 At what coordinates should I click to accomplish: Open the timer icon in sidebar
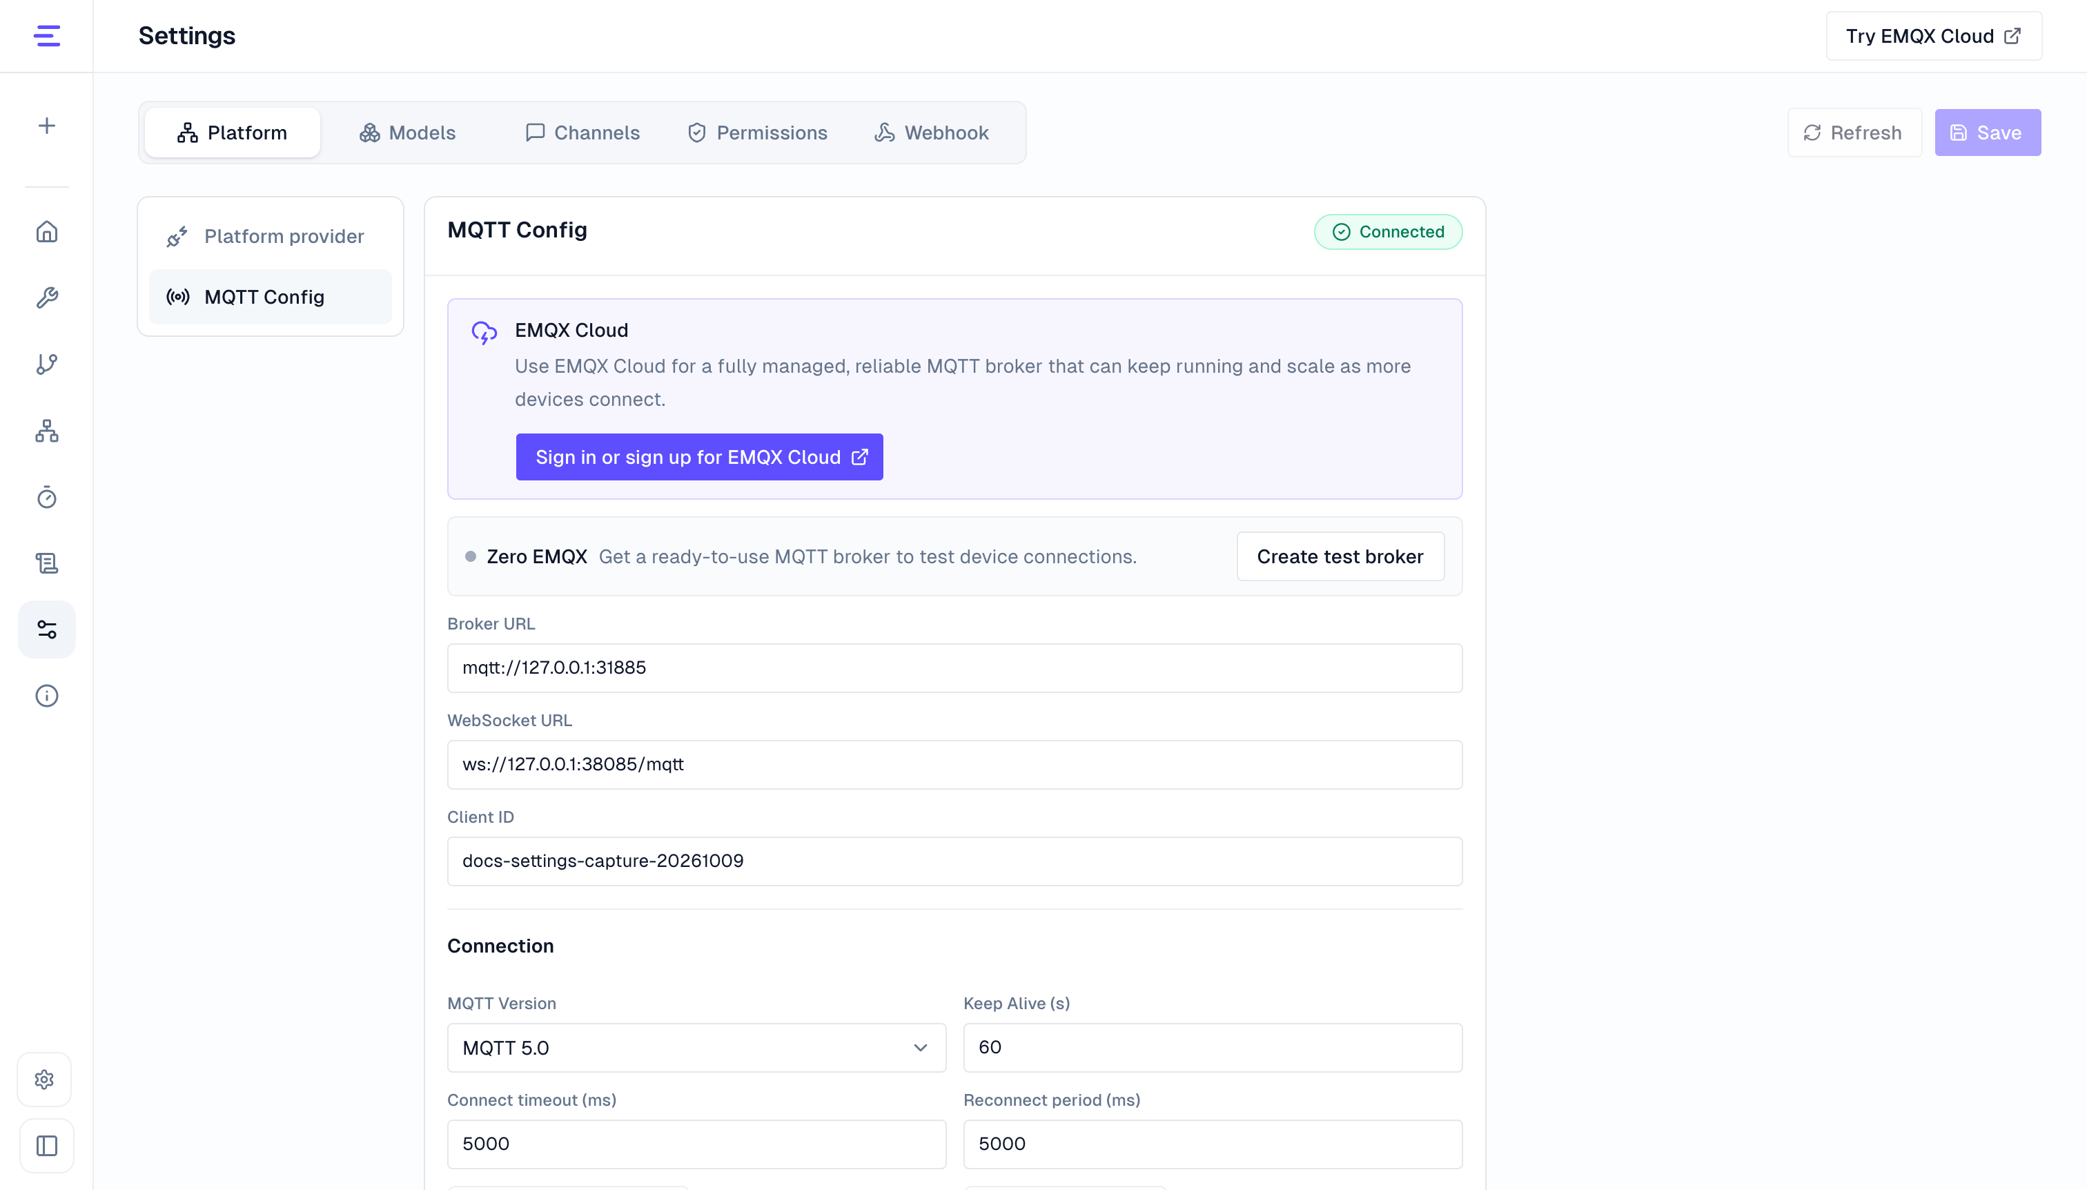point(46,497)
